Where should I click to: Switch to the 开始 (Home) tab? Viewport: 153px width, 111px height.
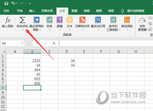tap(20, 11)
